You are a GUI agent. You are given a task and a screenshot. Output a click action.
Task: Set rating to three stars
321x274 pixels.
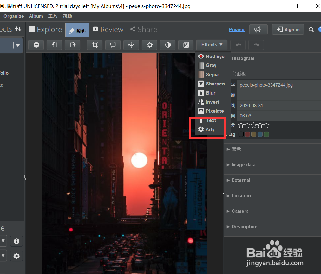(x=254, y=125)
